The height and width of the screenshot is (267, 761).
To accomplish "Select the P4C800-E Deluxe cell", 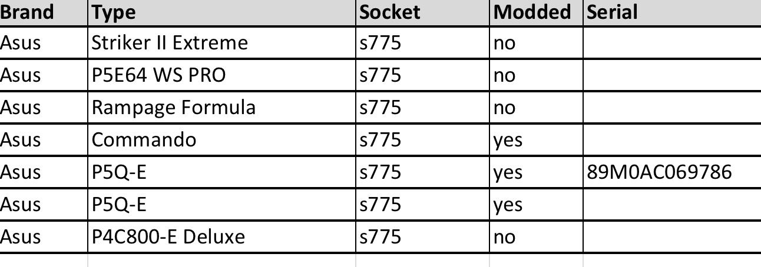I will tap(222, 236).
